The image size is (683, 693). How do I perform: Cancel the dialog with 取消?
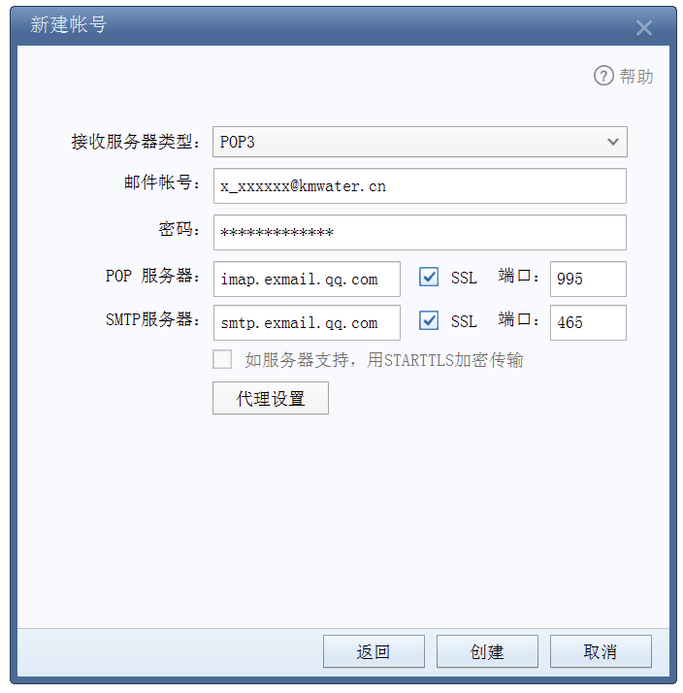click(601, 651)
